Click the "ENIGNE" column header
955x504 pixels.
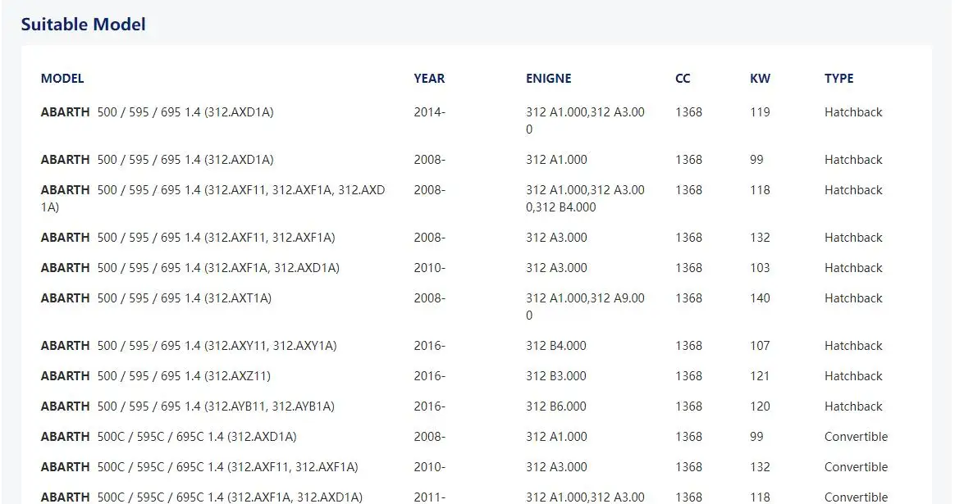(x=549, y=79)
